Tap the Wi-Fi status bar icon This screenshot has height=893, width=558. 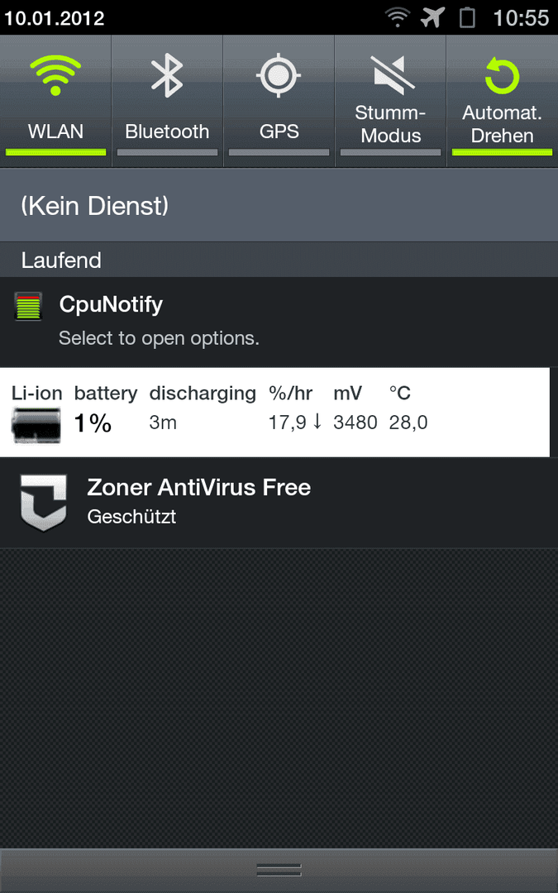398,17
